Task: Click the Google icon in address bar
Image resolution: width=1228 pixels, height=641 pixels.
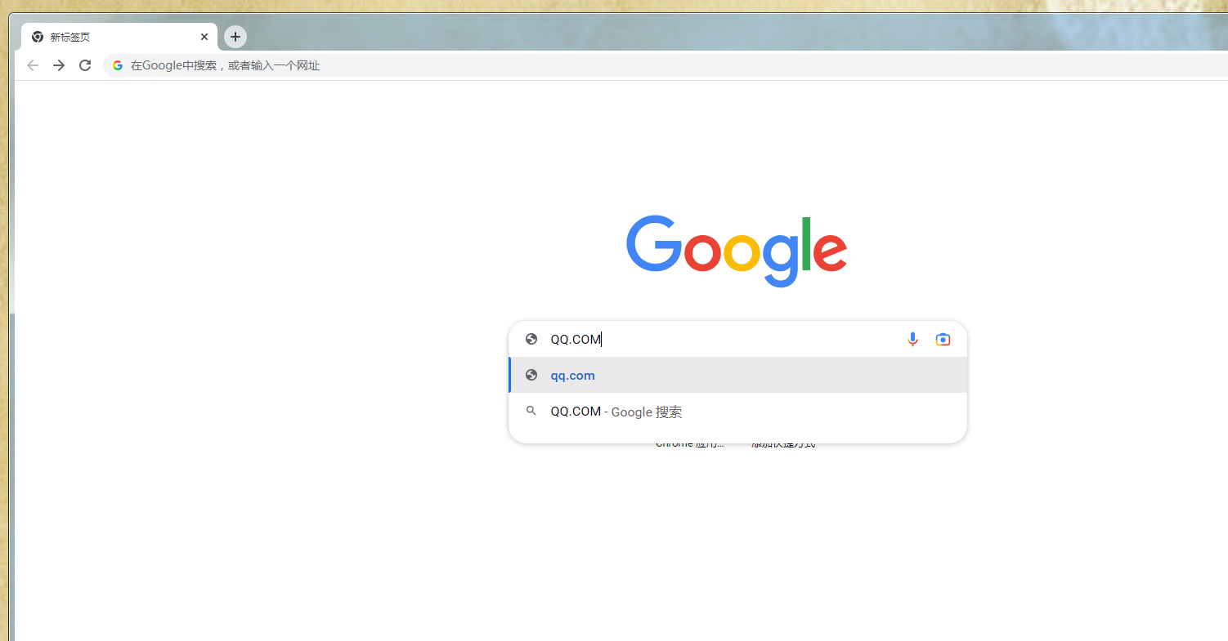Action: click(x=118, y=65)
